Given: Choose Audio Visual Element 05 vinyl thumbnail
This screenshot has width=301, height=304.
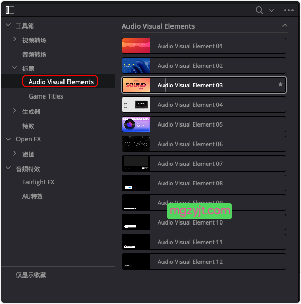Looking at the screenshot, I should coord(136,124).
